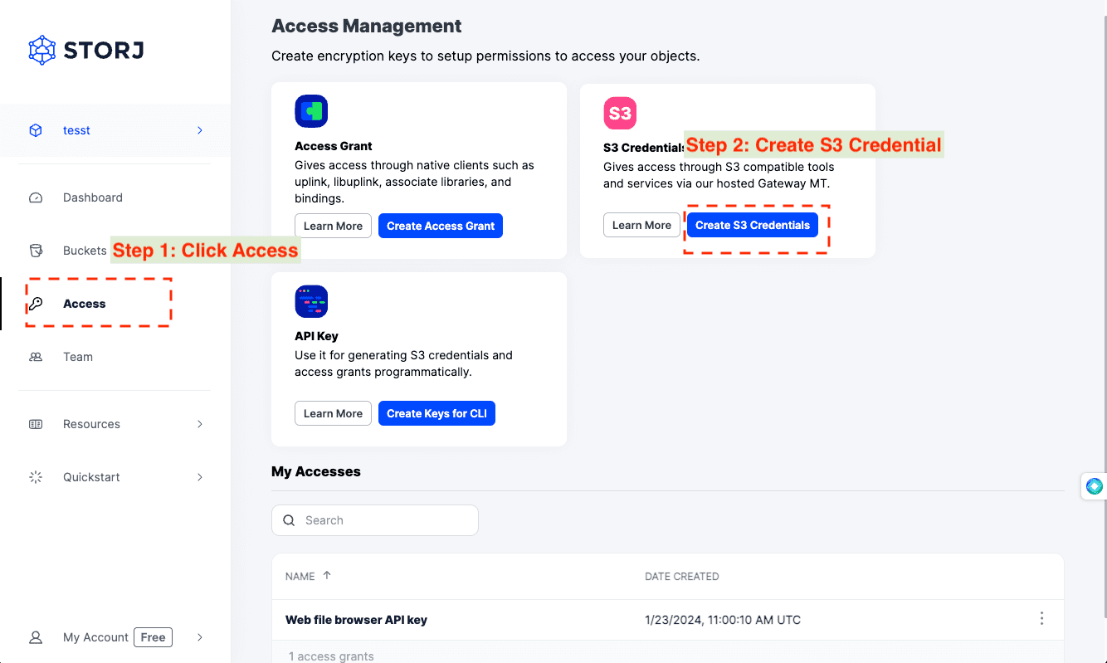The height and width of the screenshot is (663, 1107).
Task: Click the Free plan badge
Action: 153,637
